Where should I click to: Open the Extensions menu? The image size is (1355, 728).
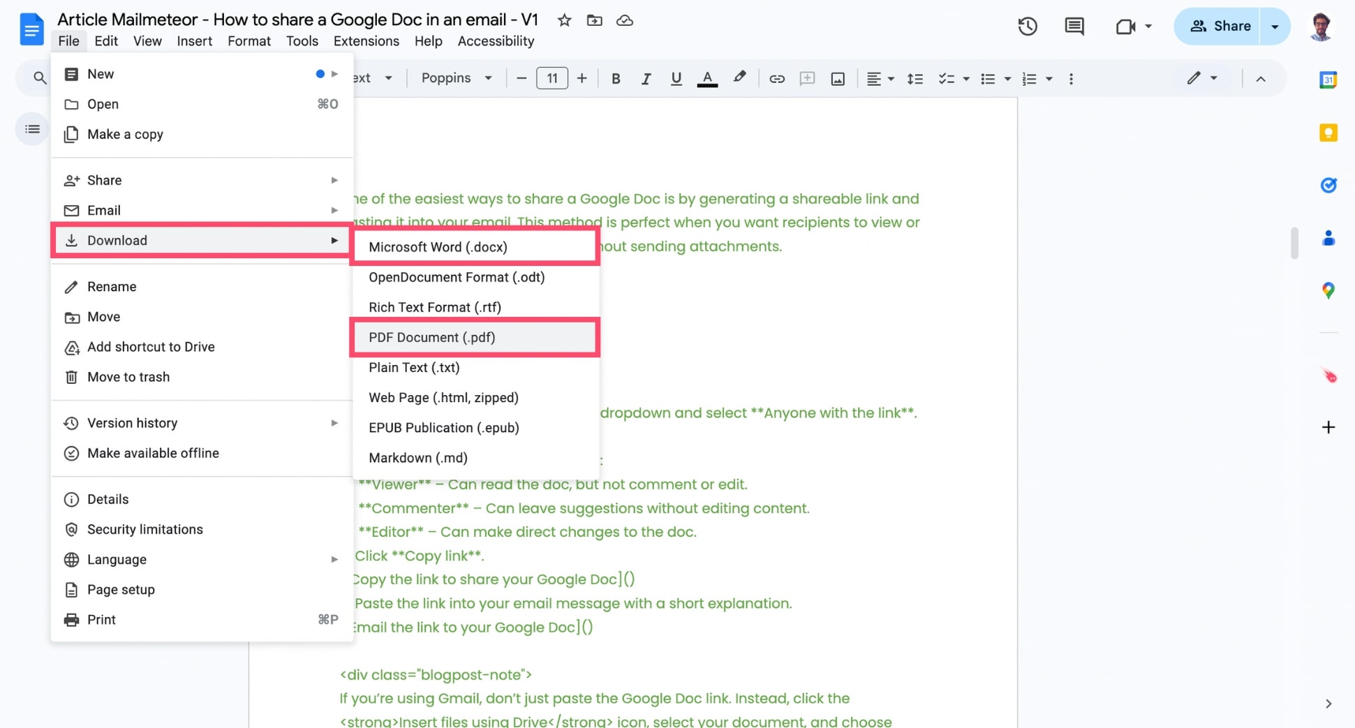tap(366, 41)
